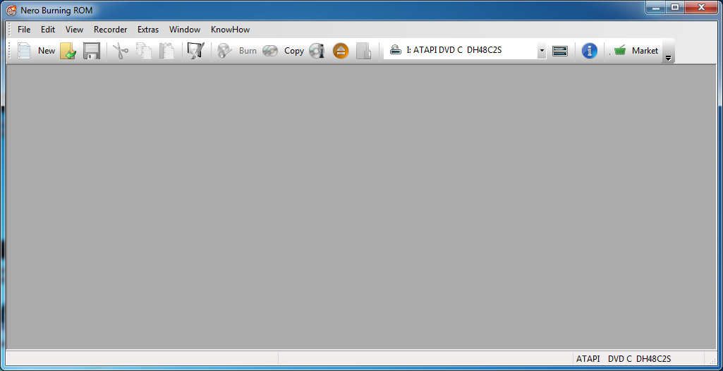Click the New compilation document icon

coord(25,51)
